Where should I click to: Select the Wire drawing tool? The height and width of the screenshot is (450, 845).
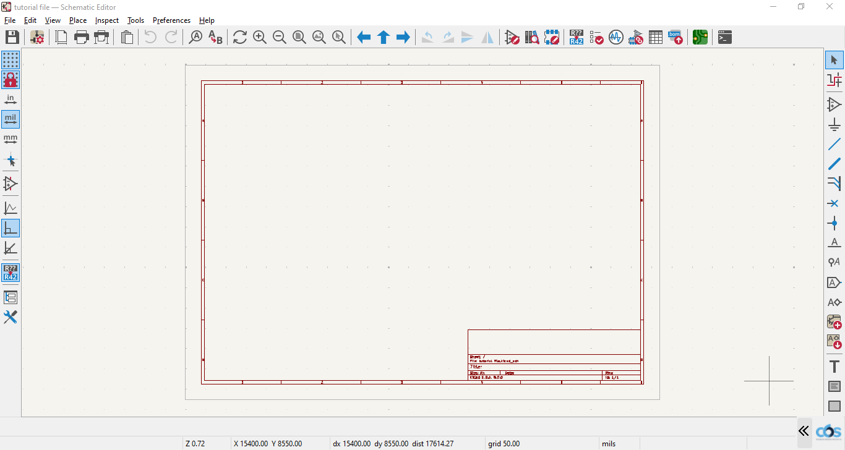pos(834,144)
